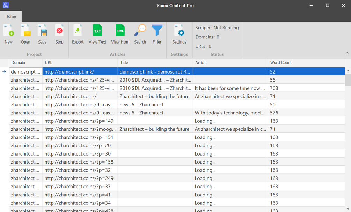Screen dimensions: 351x212
Task: Select row with word count 768
Action: (177, 88)
